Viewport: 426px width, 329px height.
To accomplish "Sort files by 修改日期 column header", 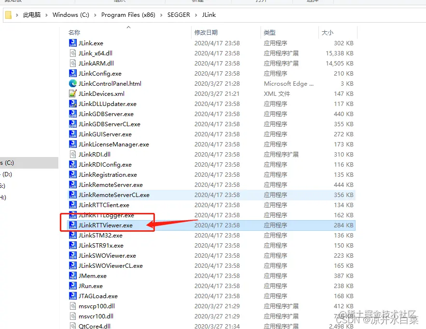I will (x=206, y=33).
